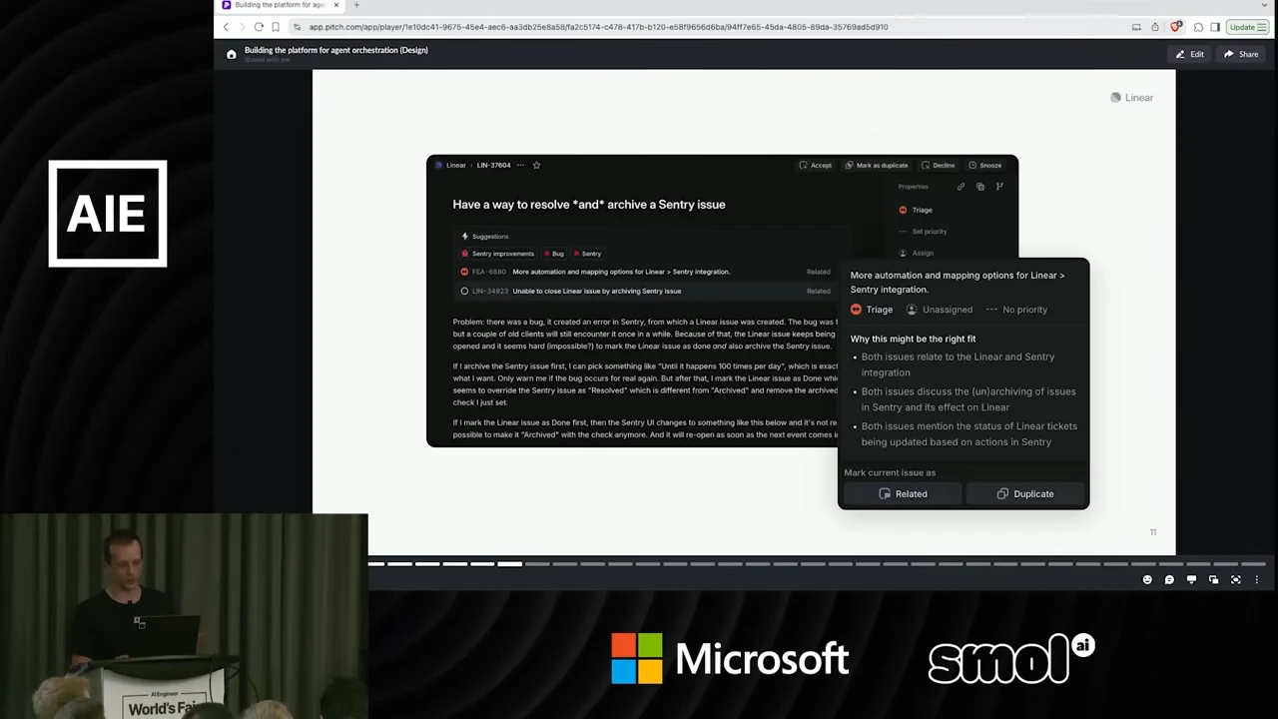Click the issue title 'Have a way to resolve'

[x=589, y=204]
